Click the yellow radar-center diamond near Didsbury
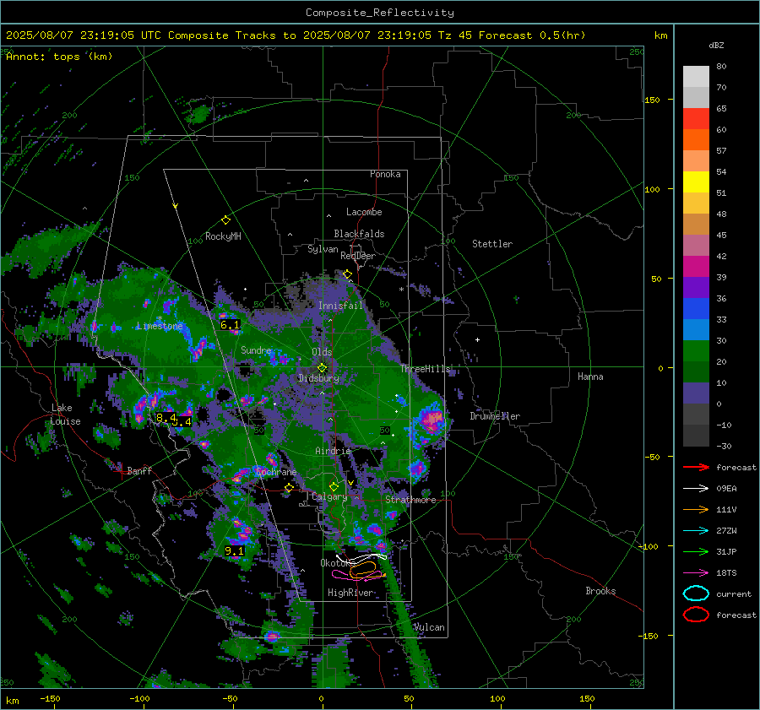The image size is (760, 710). (322, 368)
